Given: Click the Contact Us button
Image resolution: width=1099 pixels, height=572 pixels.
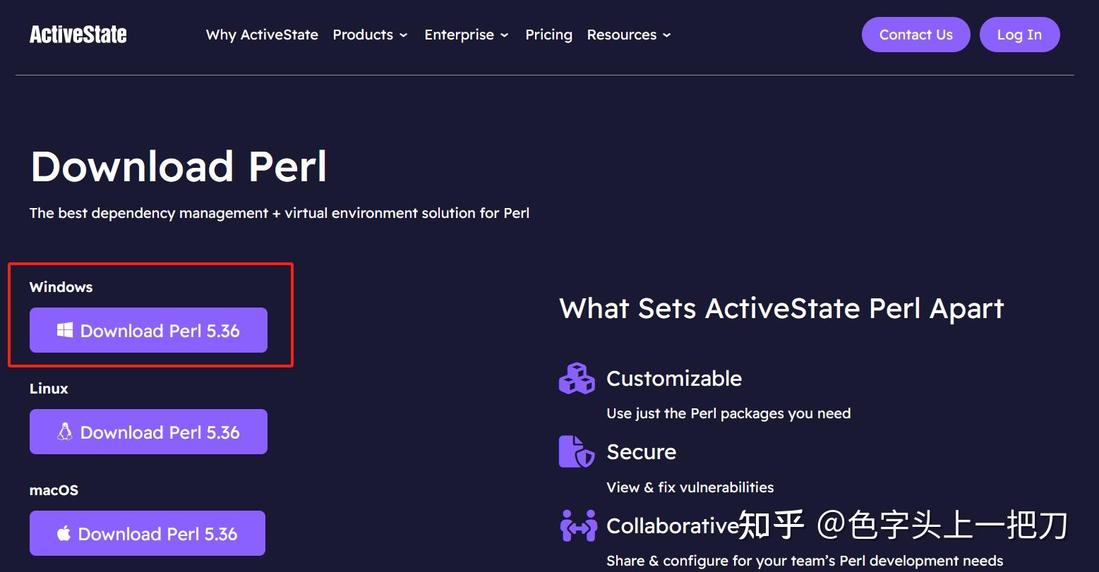Looking at the screenshot, I should click(915, 34).
